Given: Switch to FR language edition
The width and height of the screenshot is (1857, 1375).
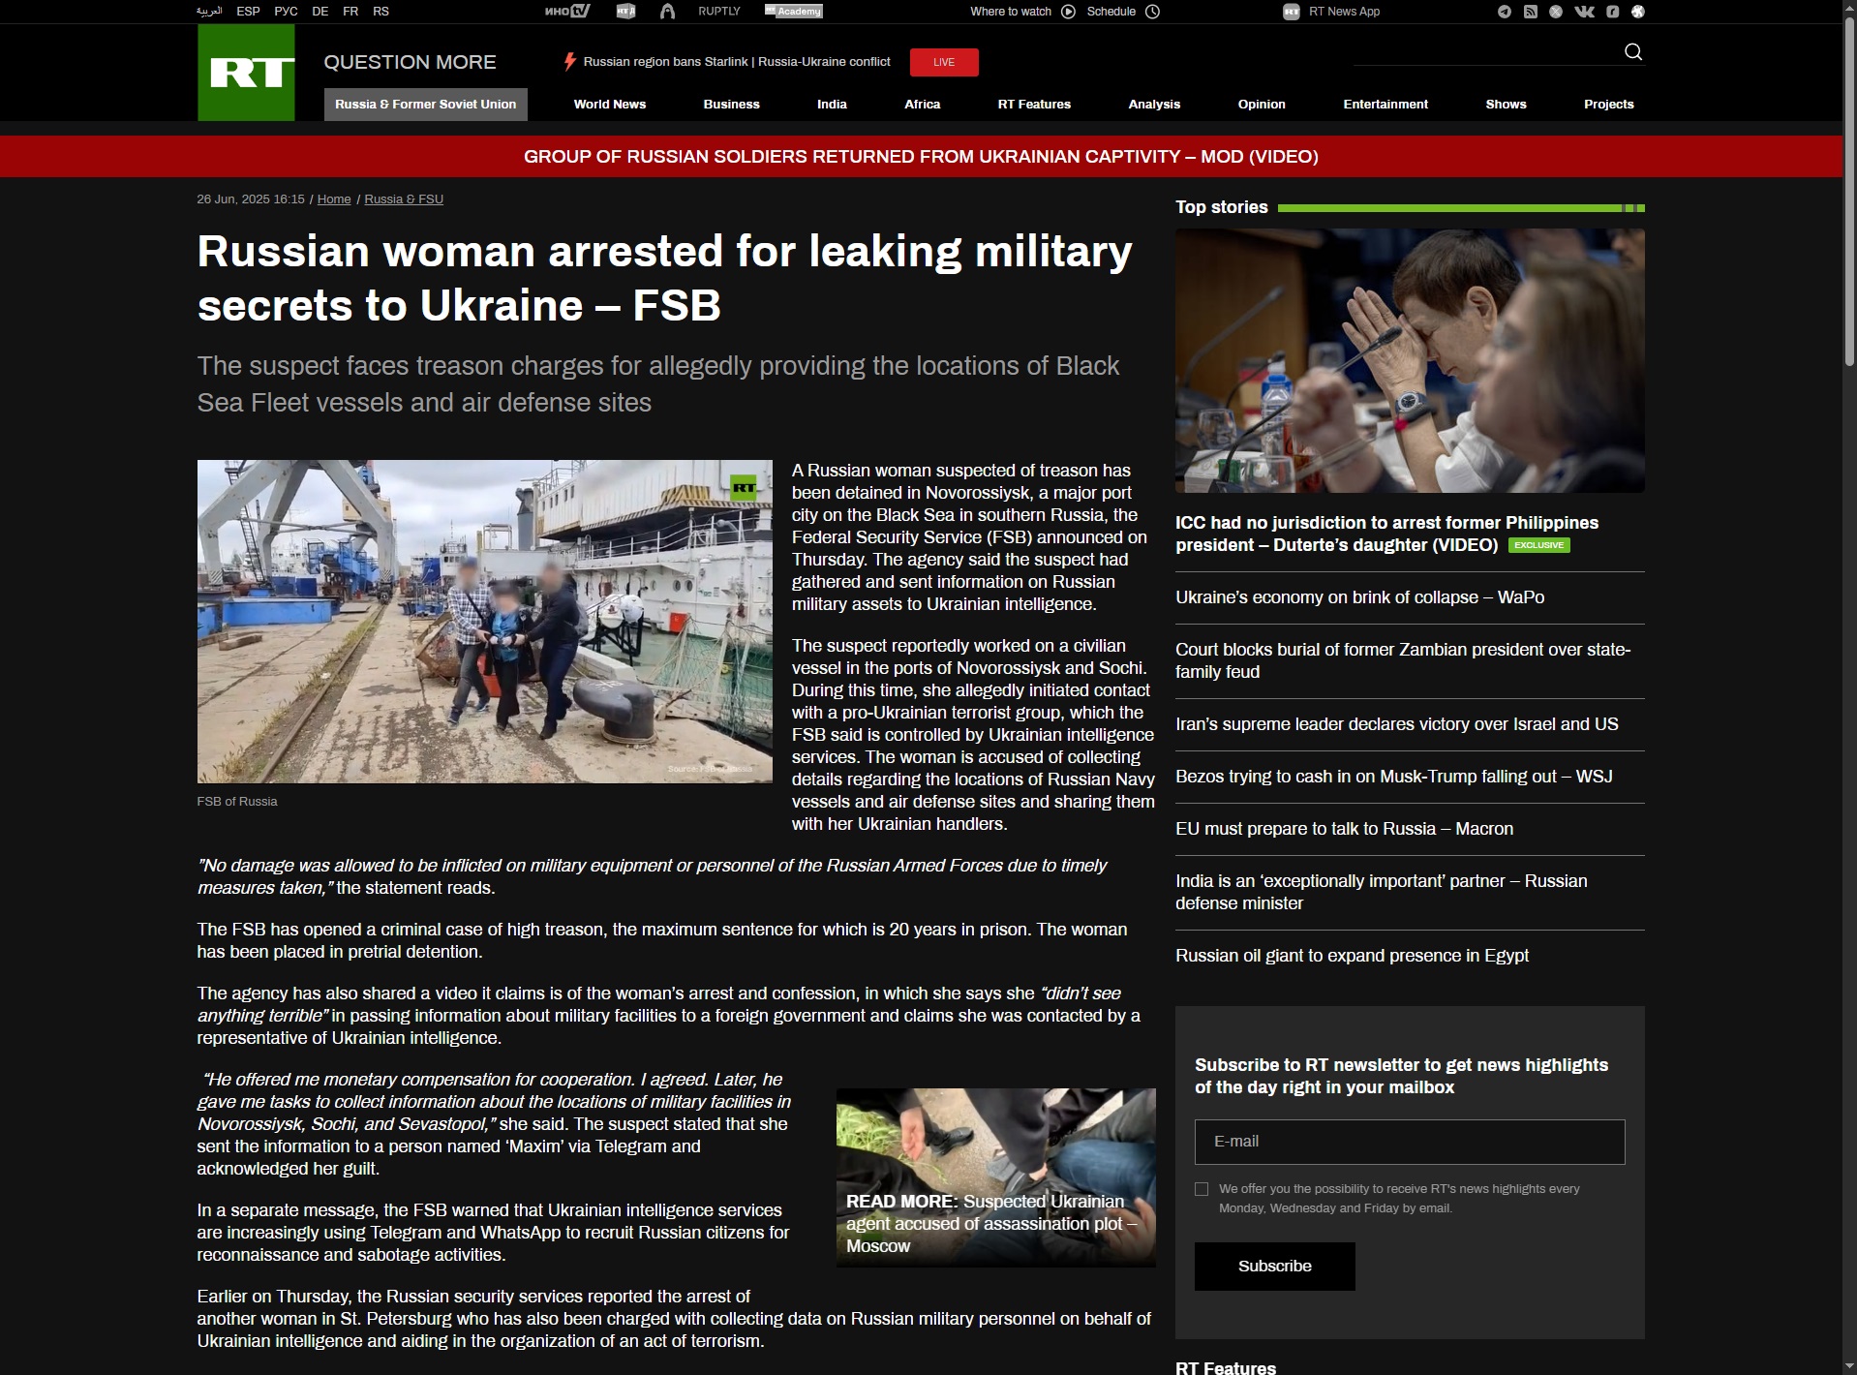Looking at the screenshot, I should tap(350, 12).
